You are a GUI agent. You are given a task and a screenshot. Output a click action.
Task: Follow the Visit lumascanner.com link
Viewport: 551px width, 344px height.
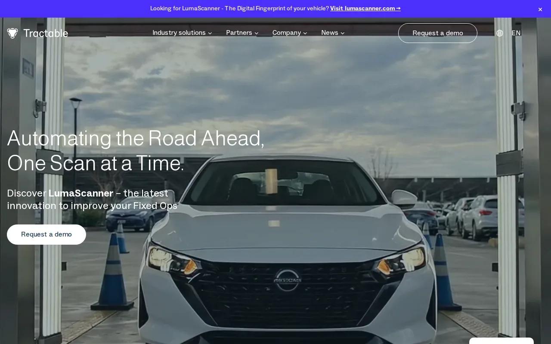(365, 8)
